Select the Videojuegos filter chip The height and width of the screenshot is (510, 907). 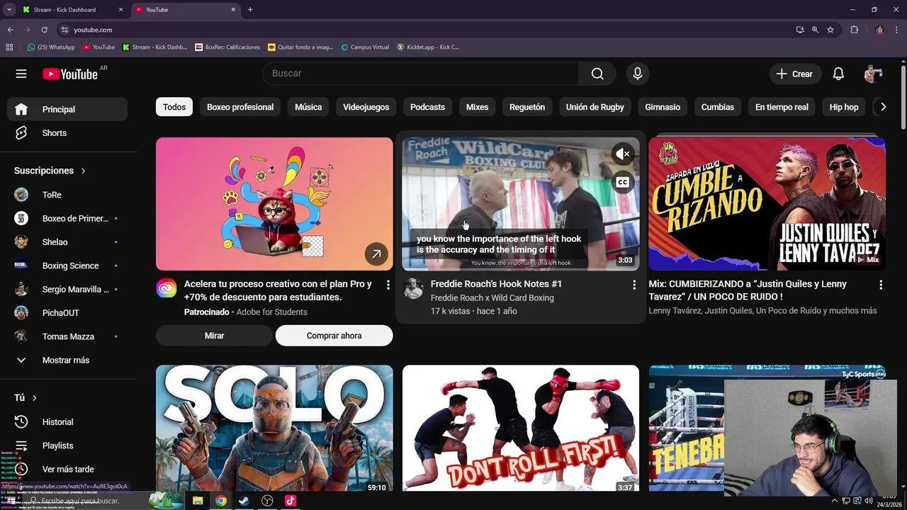(366, 107)
